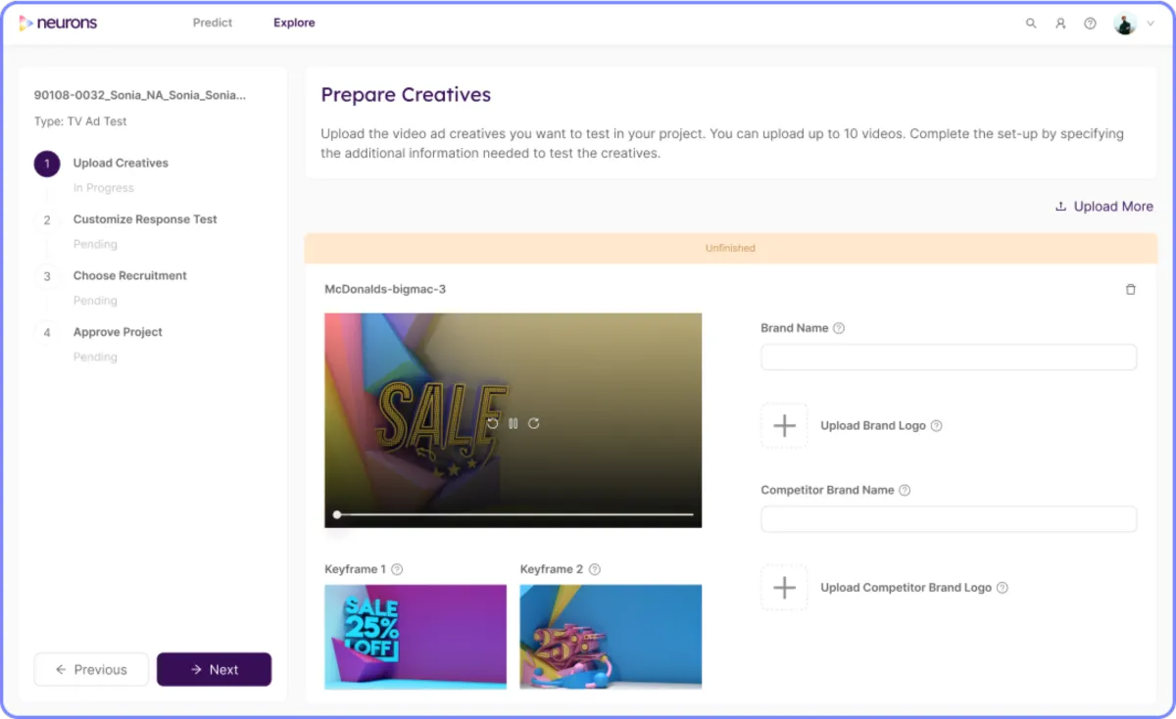Click the McDonalds-bigmac-3 file name

(x=385, y=290)
